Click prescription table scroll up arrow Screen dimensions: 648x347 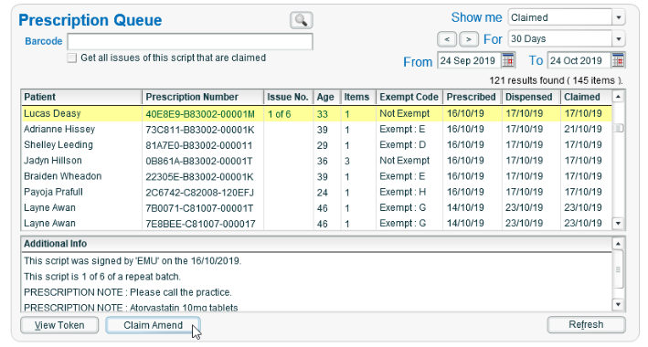pyautogui.click(x=618, y=97)
